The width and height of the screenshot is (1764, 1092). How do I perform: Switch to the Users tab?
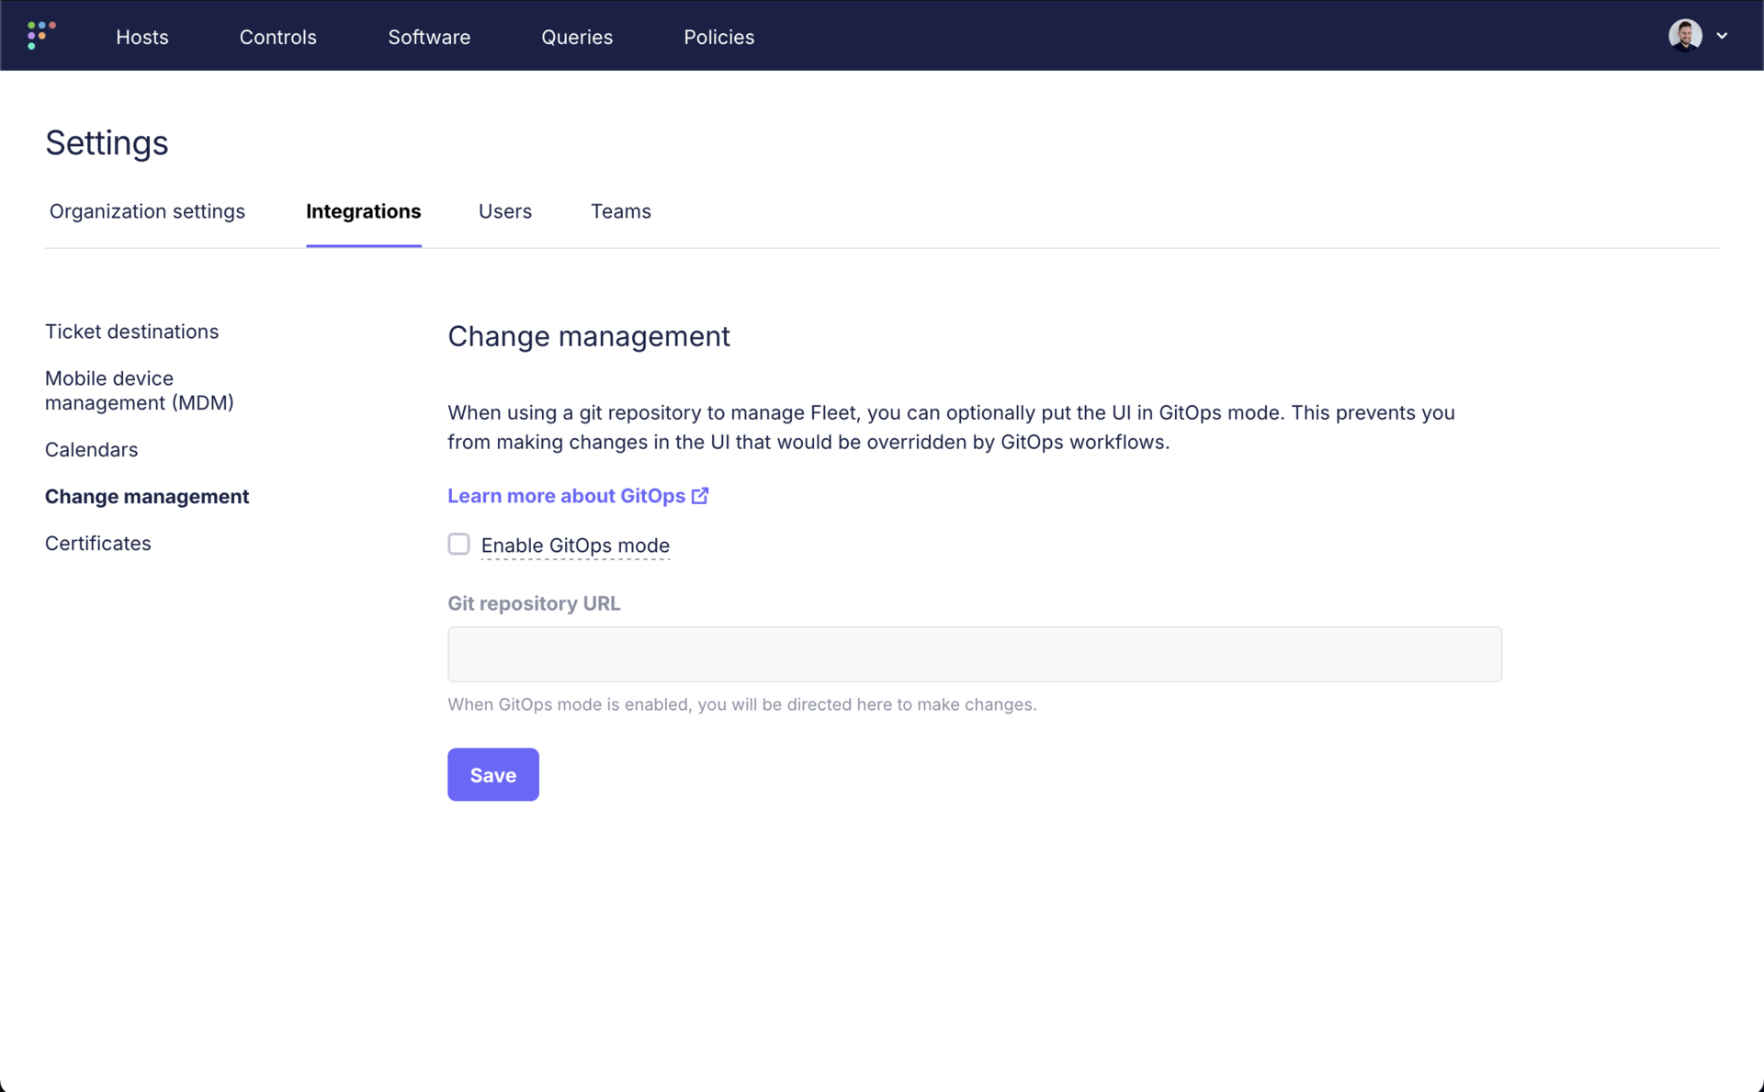pos(505,211)
